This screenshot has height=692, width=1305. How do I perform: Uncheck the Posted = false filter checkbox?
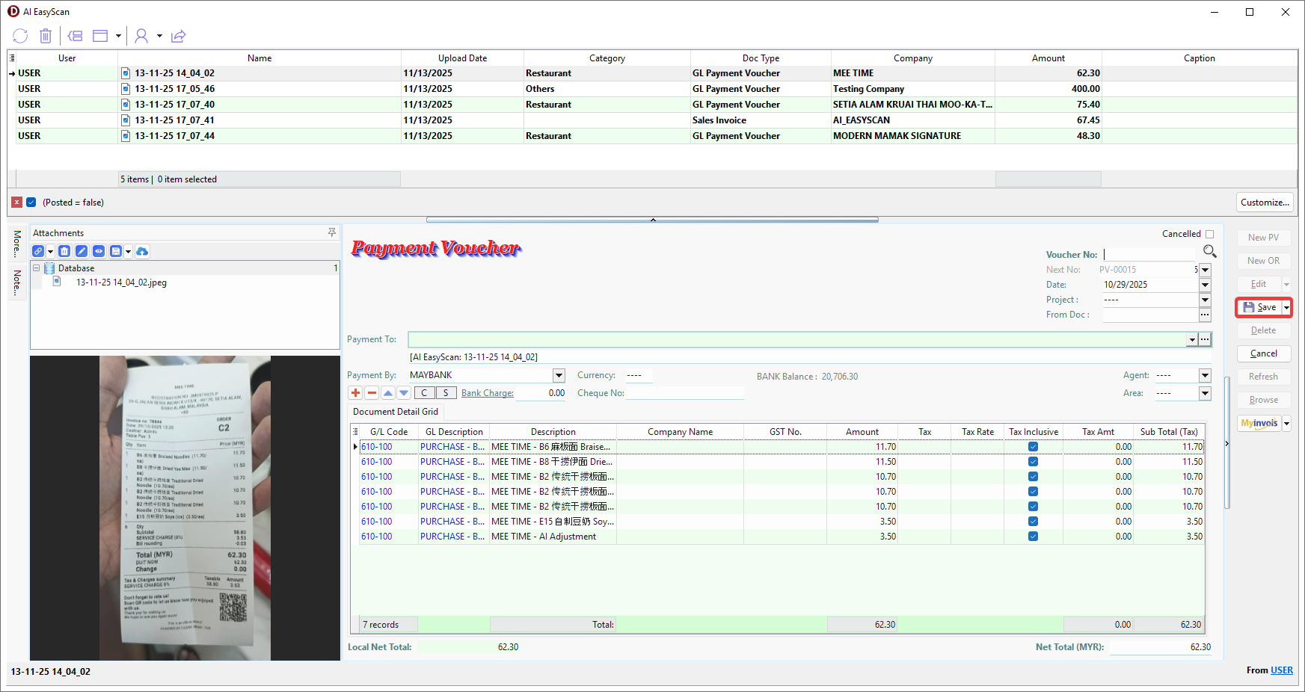(31, 203)
